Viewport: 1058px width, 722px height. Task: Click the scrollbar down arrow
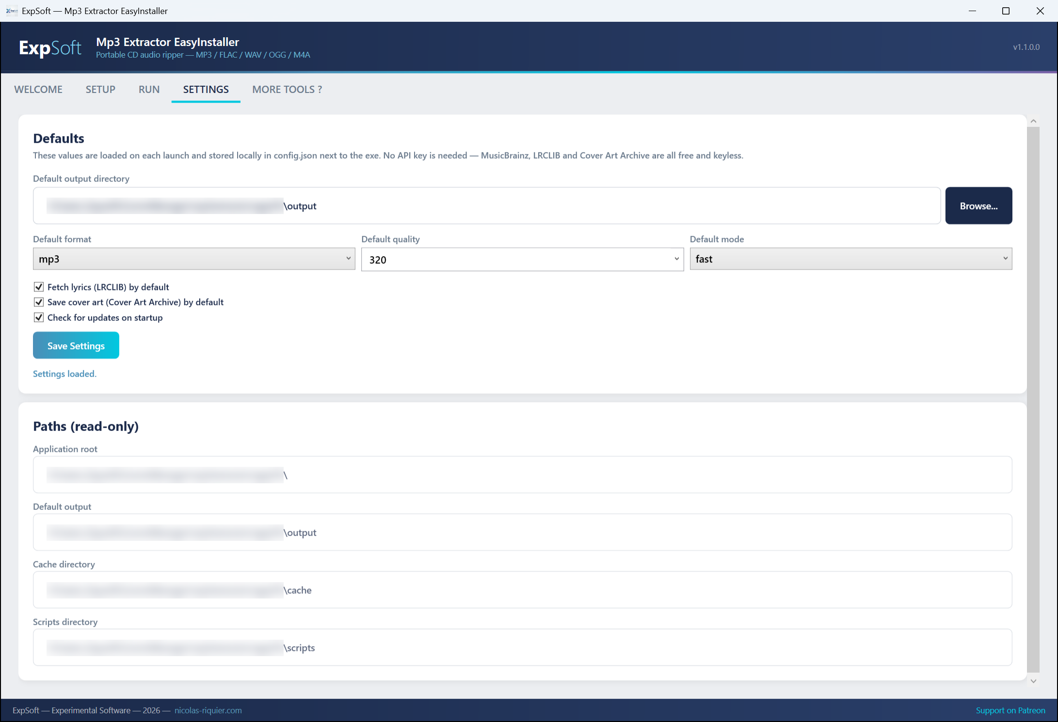pos(1033,681)
